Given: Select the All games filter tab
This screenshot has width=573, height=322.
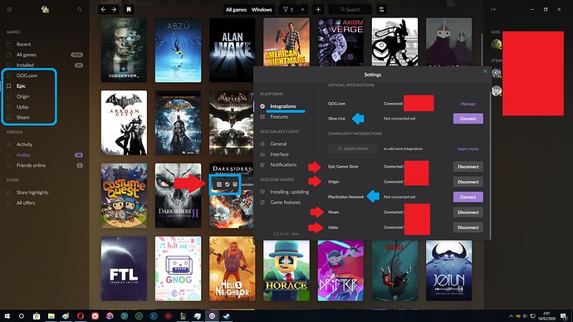Looking at the screenshot, I should click(236, 9).
